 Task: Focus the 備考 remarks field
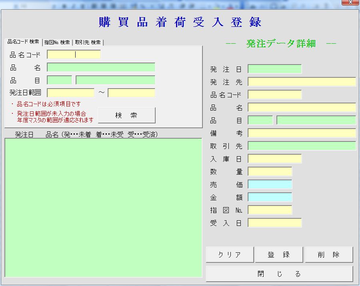tap(302, 133)
